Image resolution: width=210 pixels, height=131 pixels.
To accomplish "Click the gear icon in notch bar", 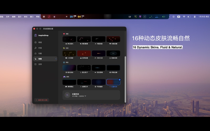I will (x=44, y=17).
